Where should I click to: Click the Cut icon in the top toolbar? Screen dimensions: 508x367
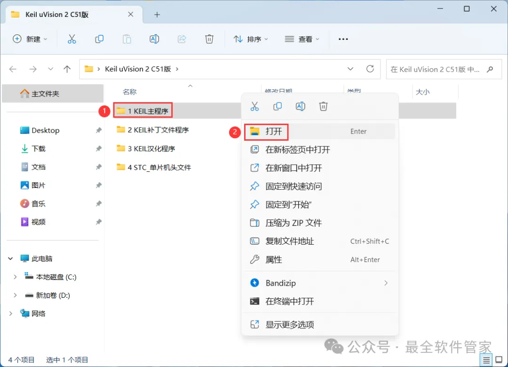click(x=71, y=39)
